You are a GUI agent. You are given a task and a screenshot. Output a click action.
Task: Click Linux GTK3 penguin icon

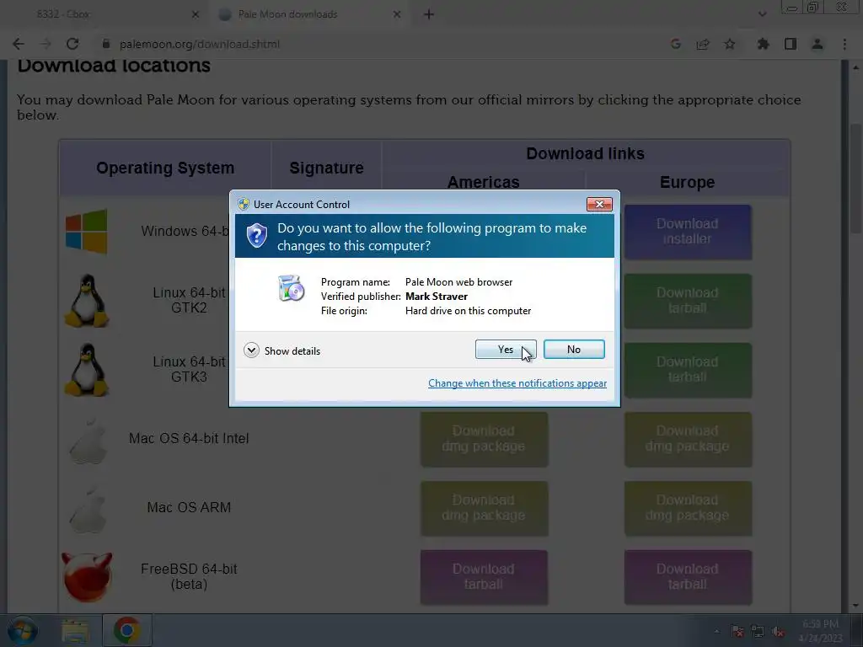pos(87,370)
